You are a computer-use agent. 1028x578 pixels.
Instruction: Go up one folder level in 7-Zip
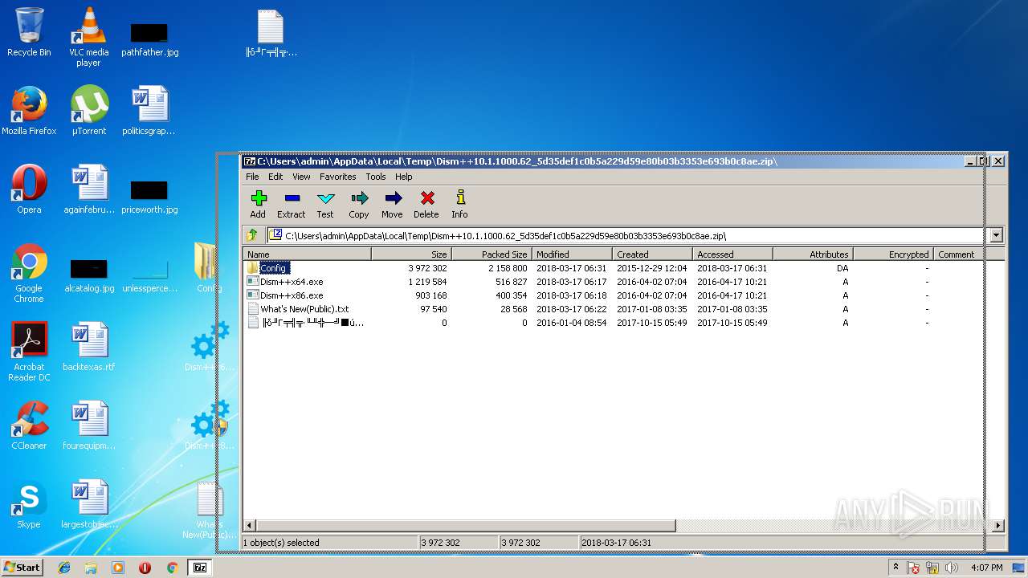[x=252, y=235]
